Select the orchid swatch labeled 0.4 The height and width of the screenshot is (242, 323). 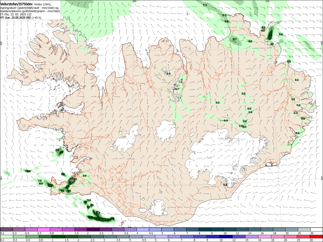(x=31, y=230)
